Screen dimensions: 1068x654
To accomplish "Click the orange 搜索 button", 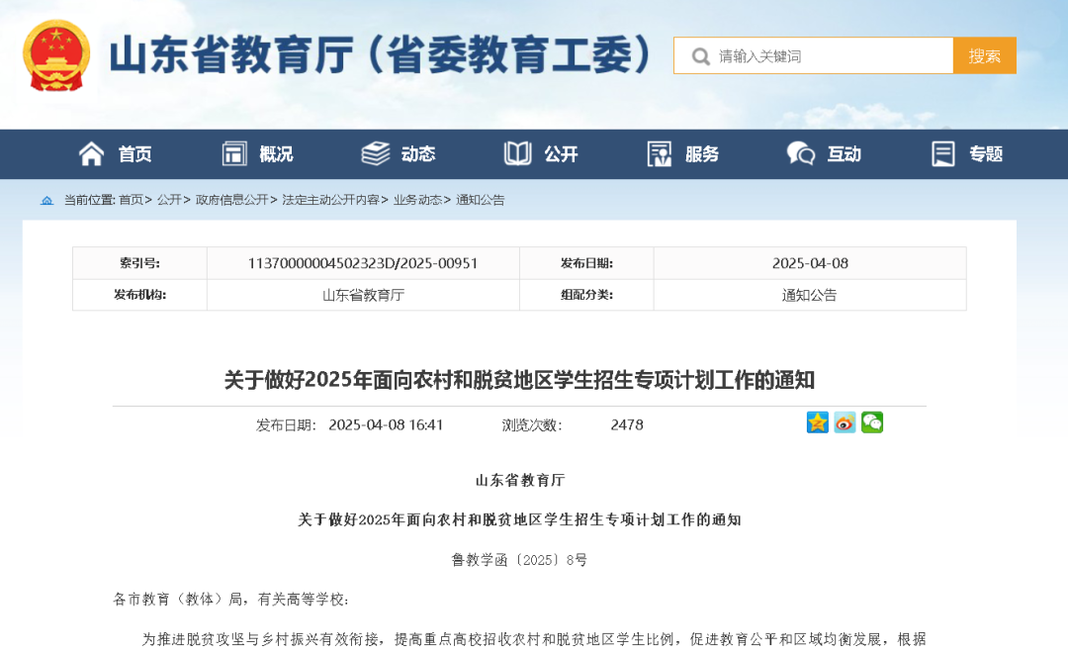I will [x=984, y=55].
